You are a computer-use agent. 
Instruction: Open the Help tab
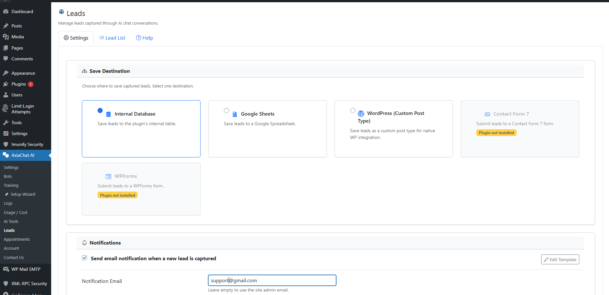pos(144,38)
